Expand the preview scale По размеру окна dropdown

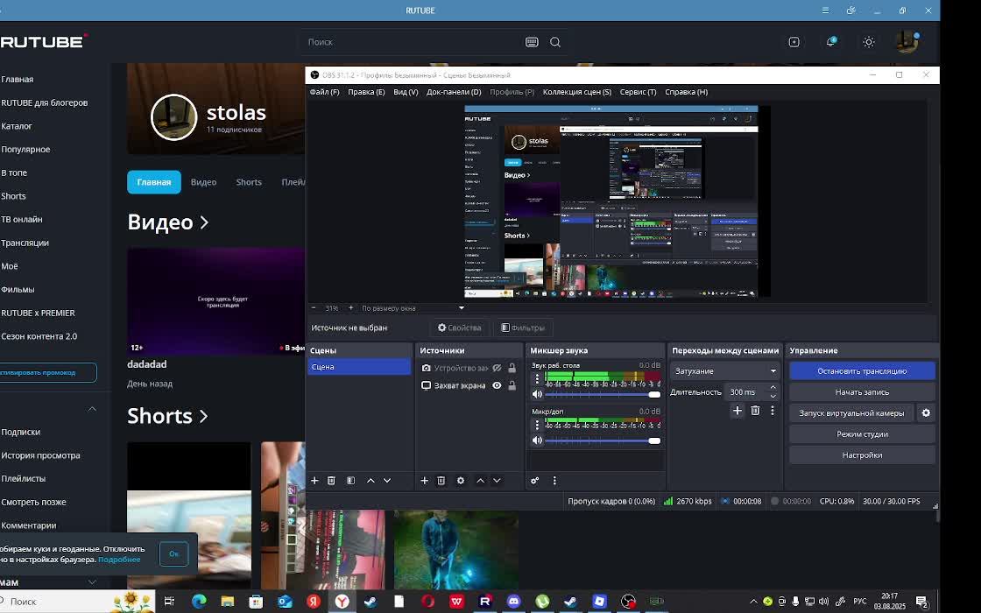click(462, 308)
